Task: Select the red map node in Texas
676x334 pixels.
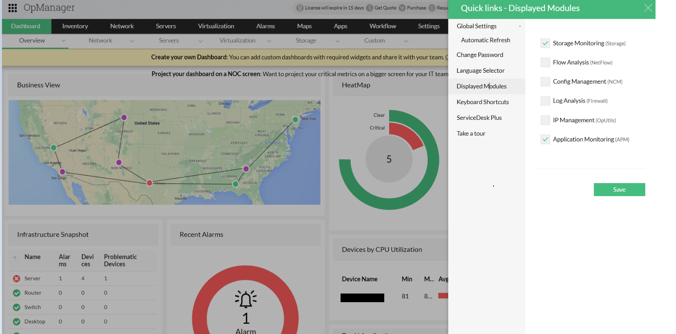Action: 150,183
